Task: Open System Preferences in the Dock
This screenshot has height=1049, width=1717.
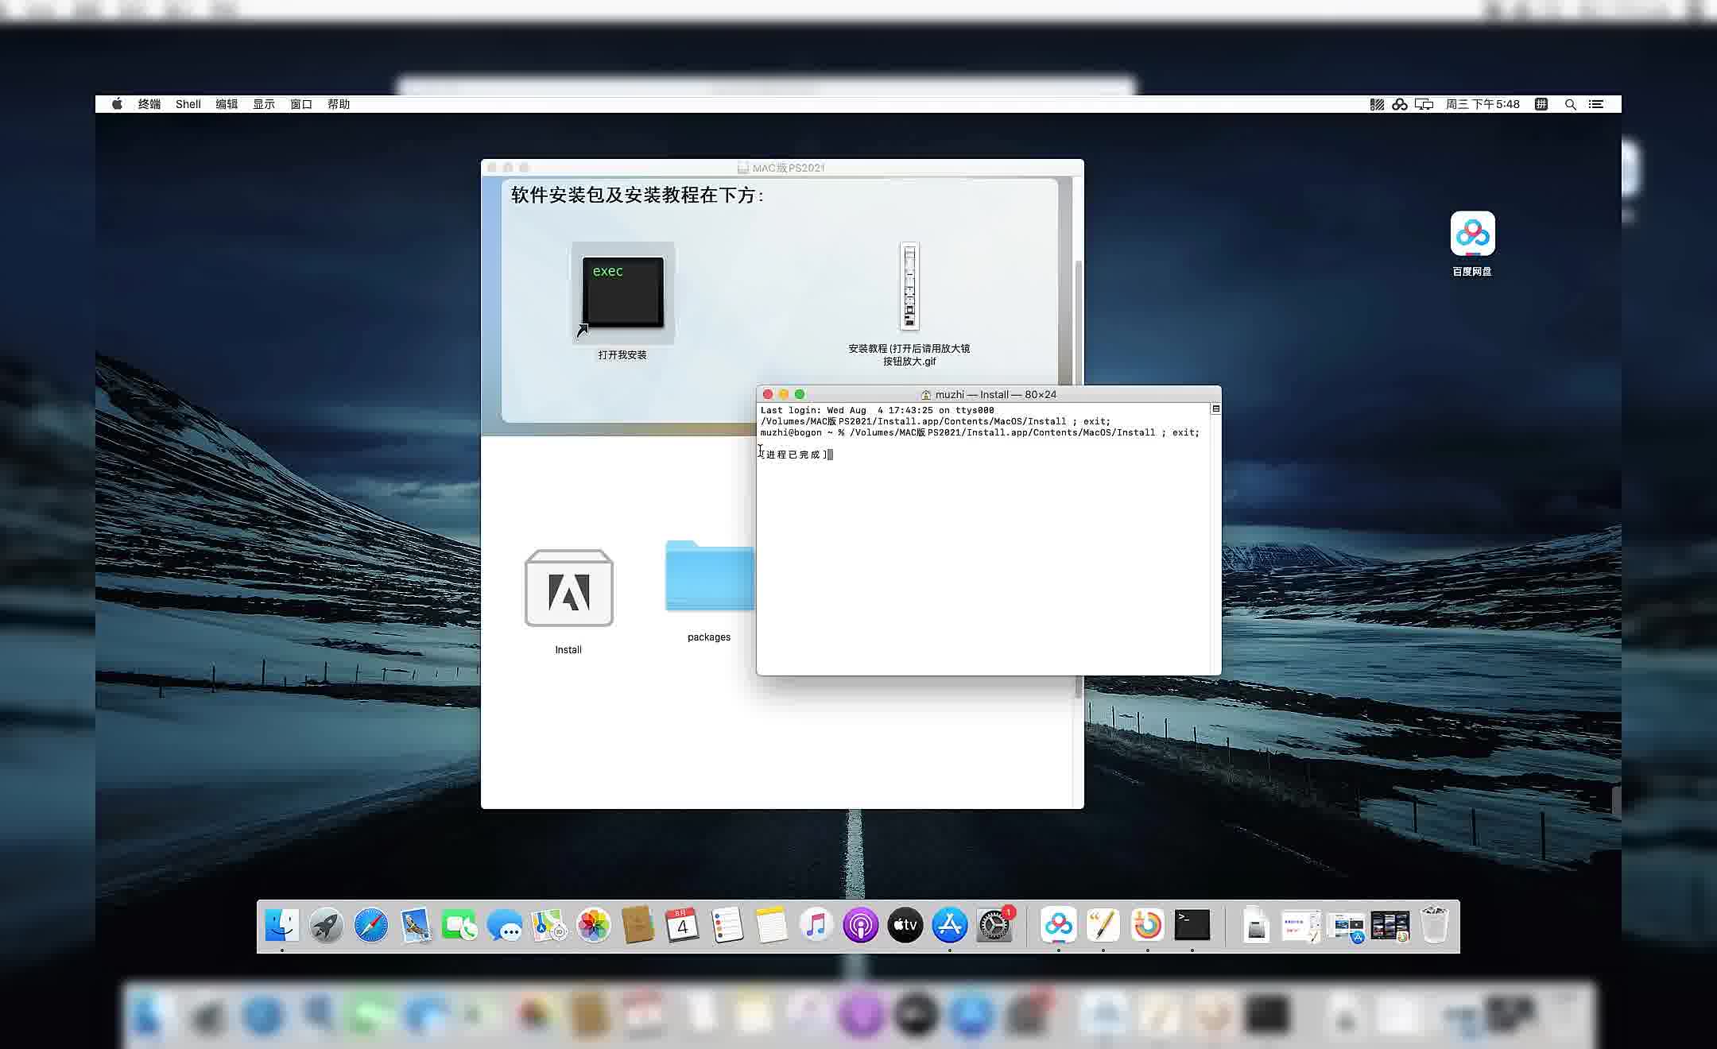Action: 994,925
